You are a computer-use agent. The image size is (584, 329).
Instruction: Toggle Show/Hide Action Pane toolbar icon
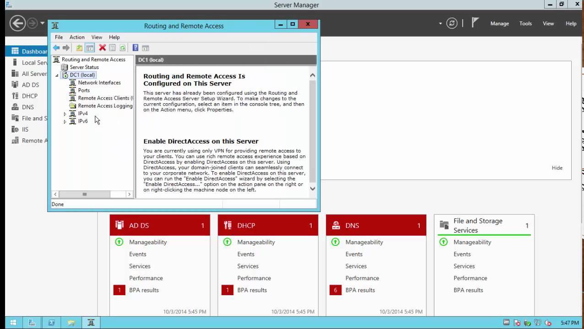(146, 48)
